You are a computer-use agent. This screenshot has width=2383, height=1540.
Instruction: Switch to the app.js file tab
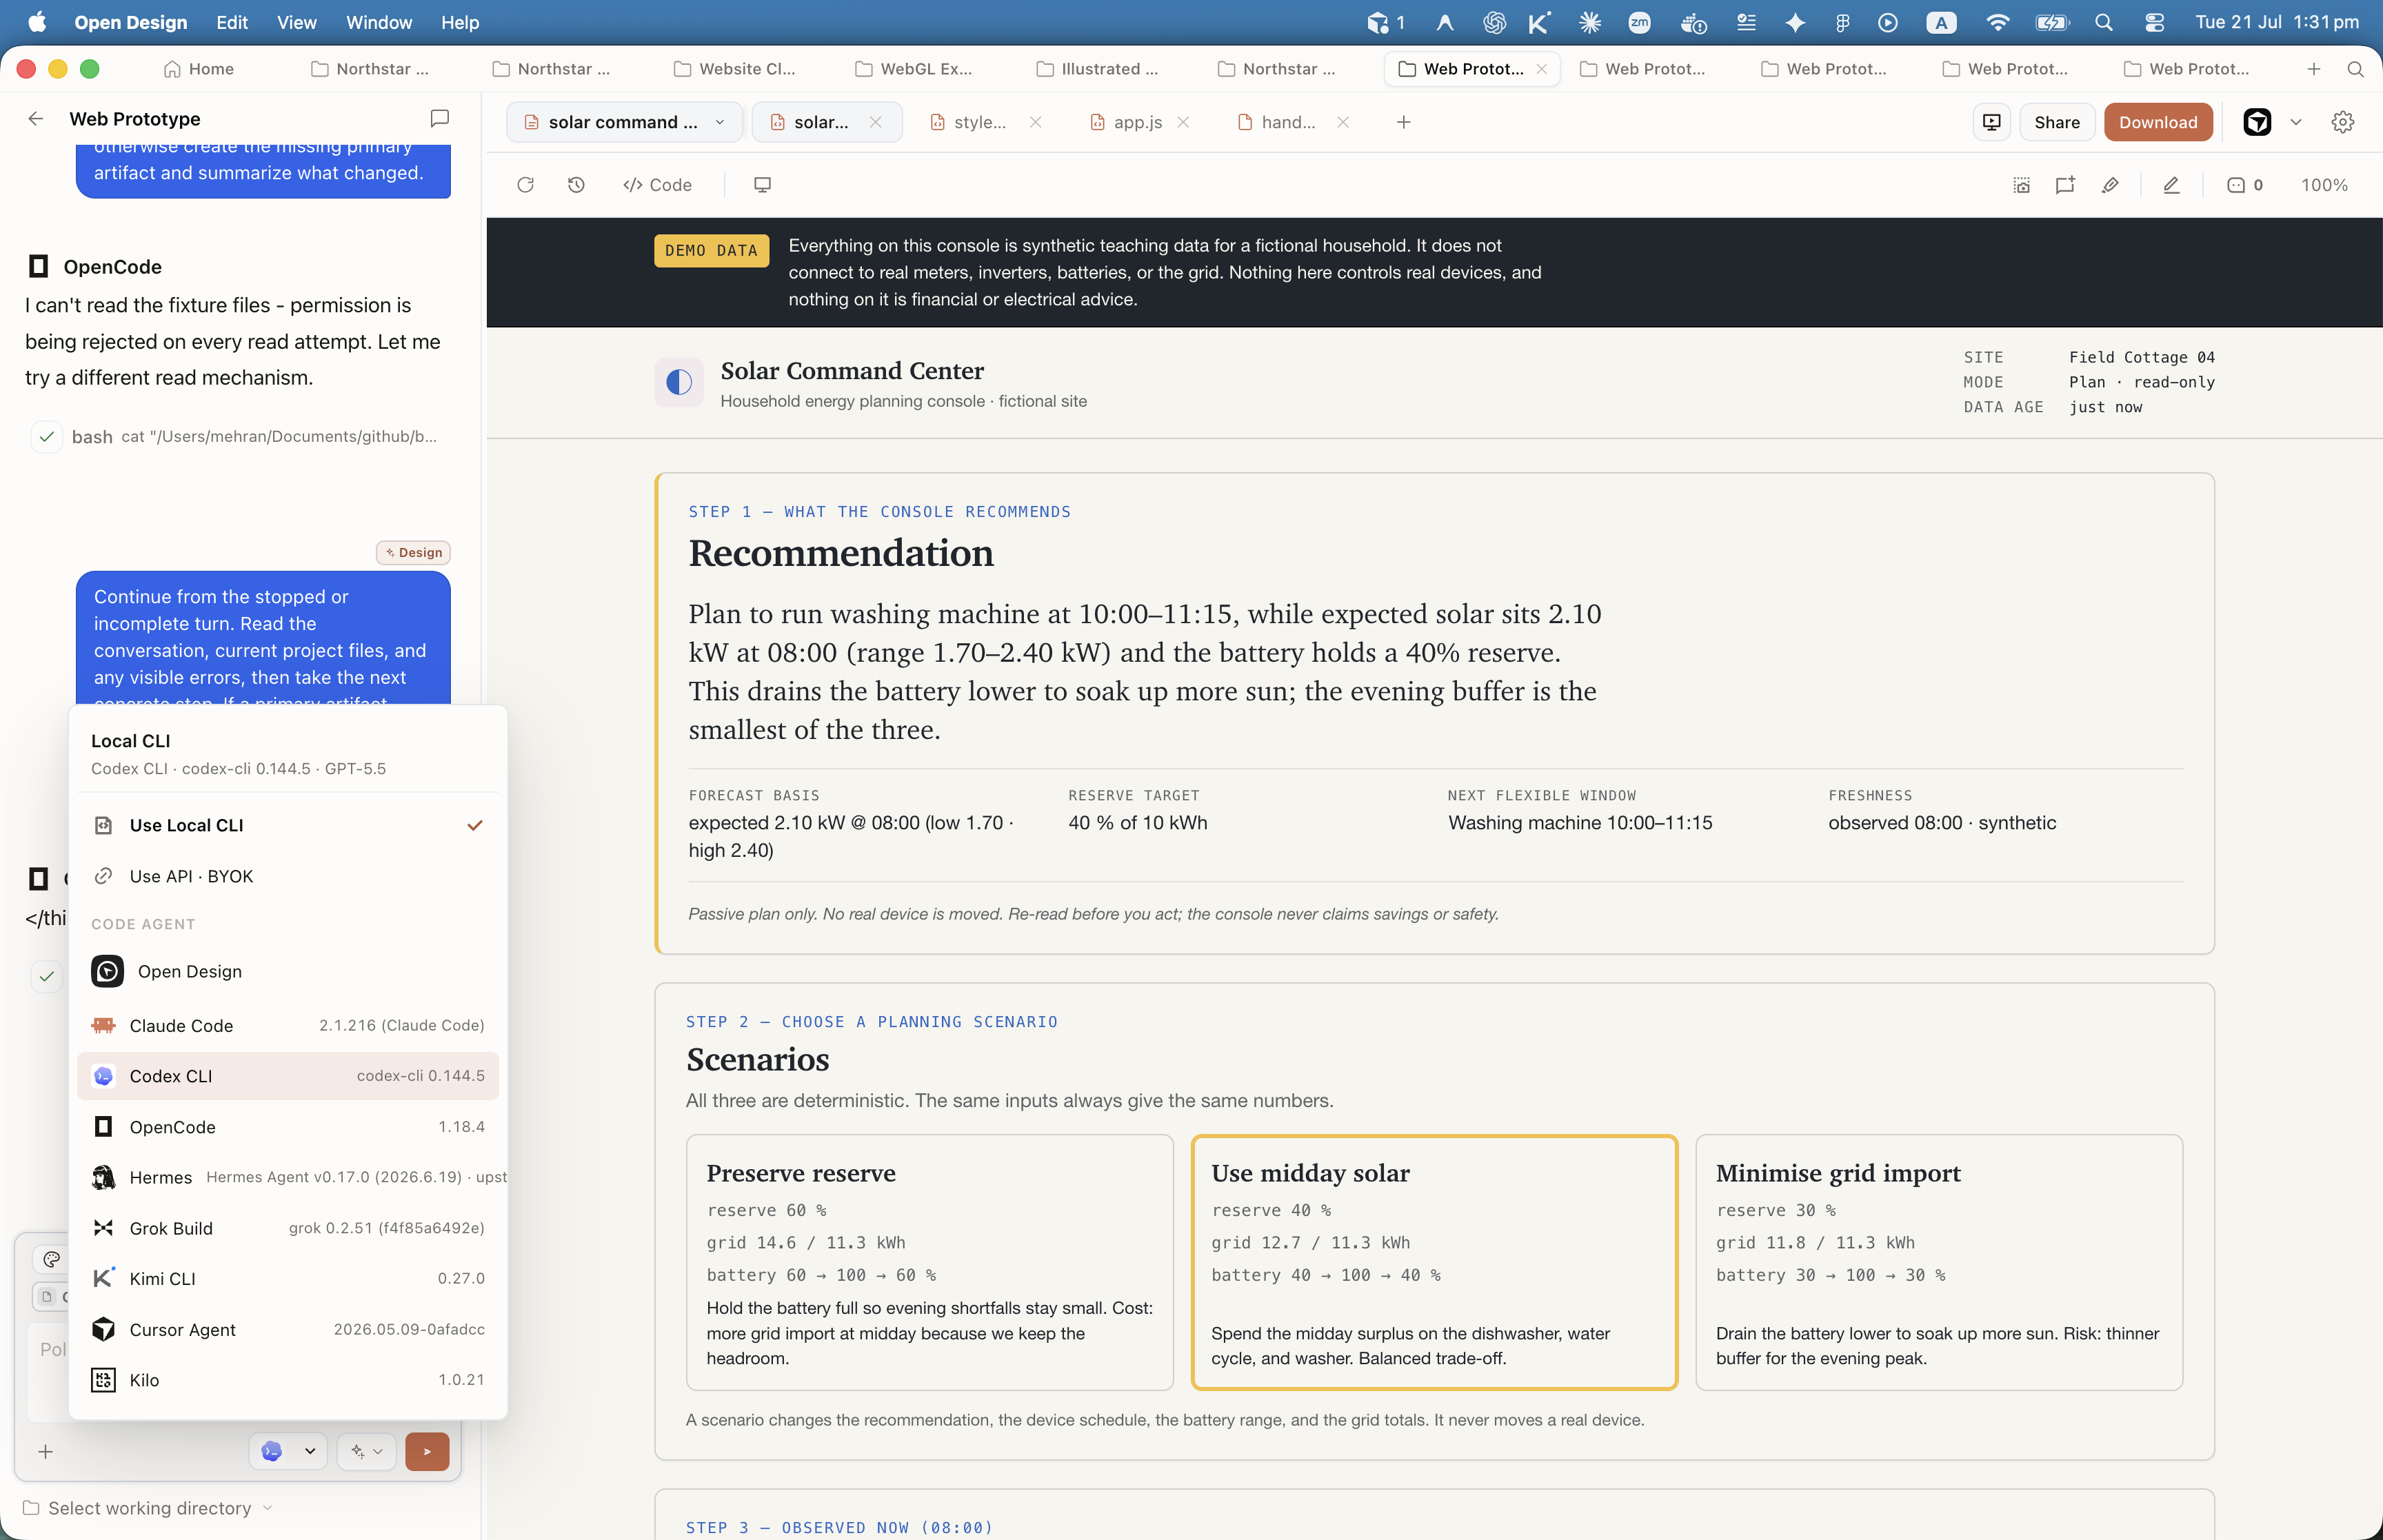[x=1137, y=122]
